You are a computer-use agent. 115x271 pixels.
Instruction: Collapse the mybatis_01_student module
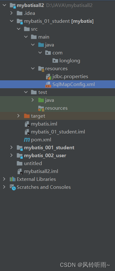click(x=11, y=21)
